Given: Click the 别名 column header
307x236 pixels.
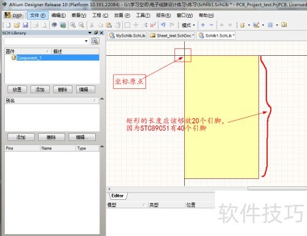Looking at the screenshot, I should [x=52, y=101].
